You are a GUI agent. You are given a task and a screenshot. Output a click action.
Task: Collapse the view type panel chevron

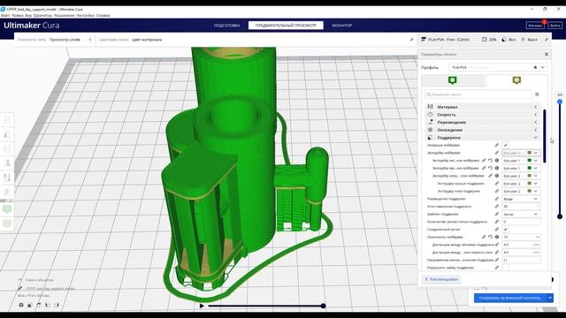(90, 40)
